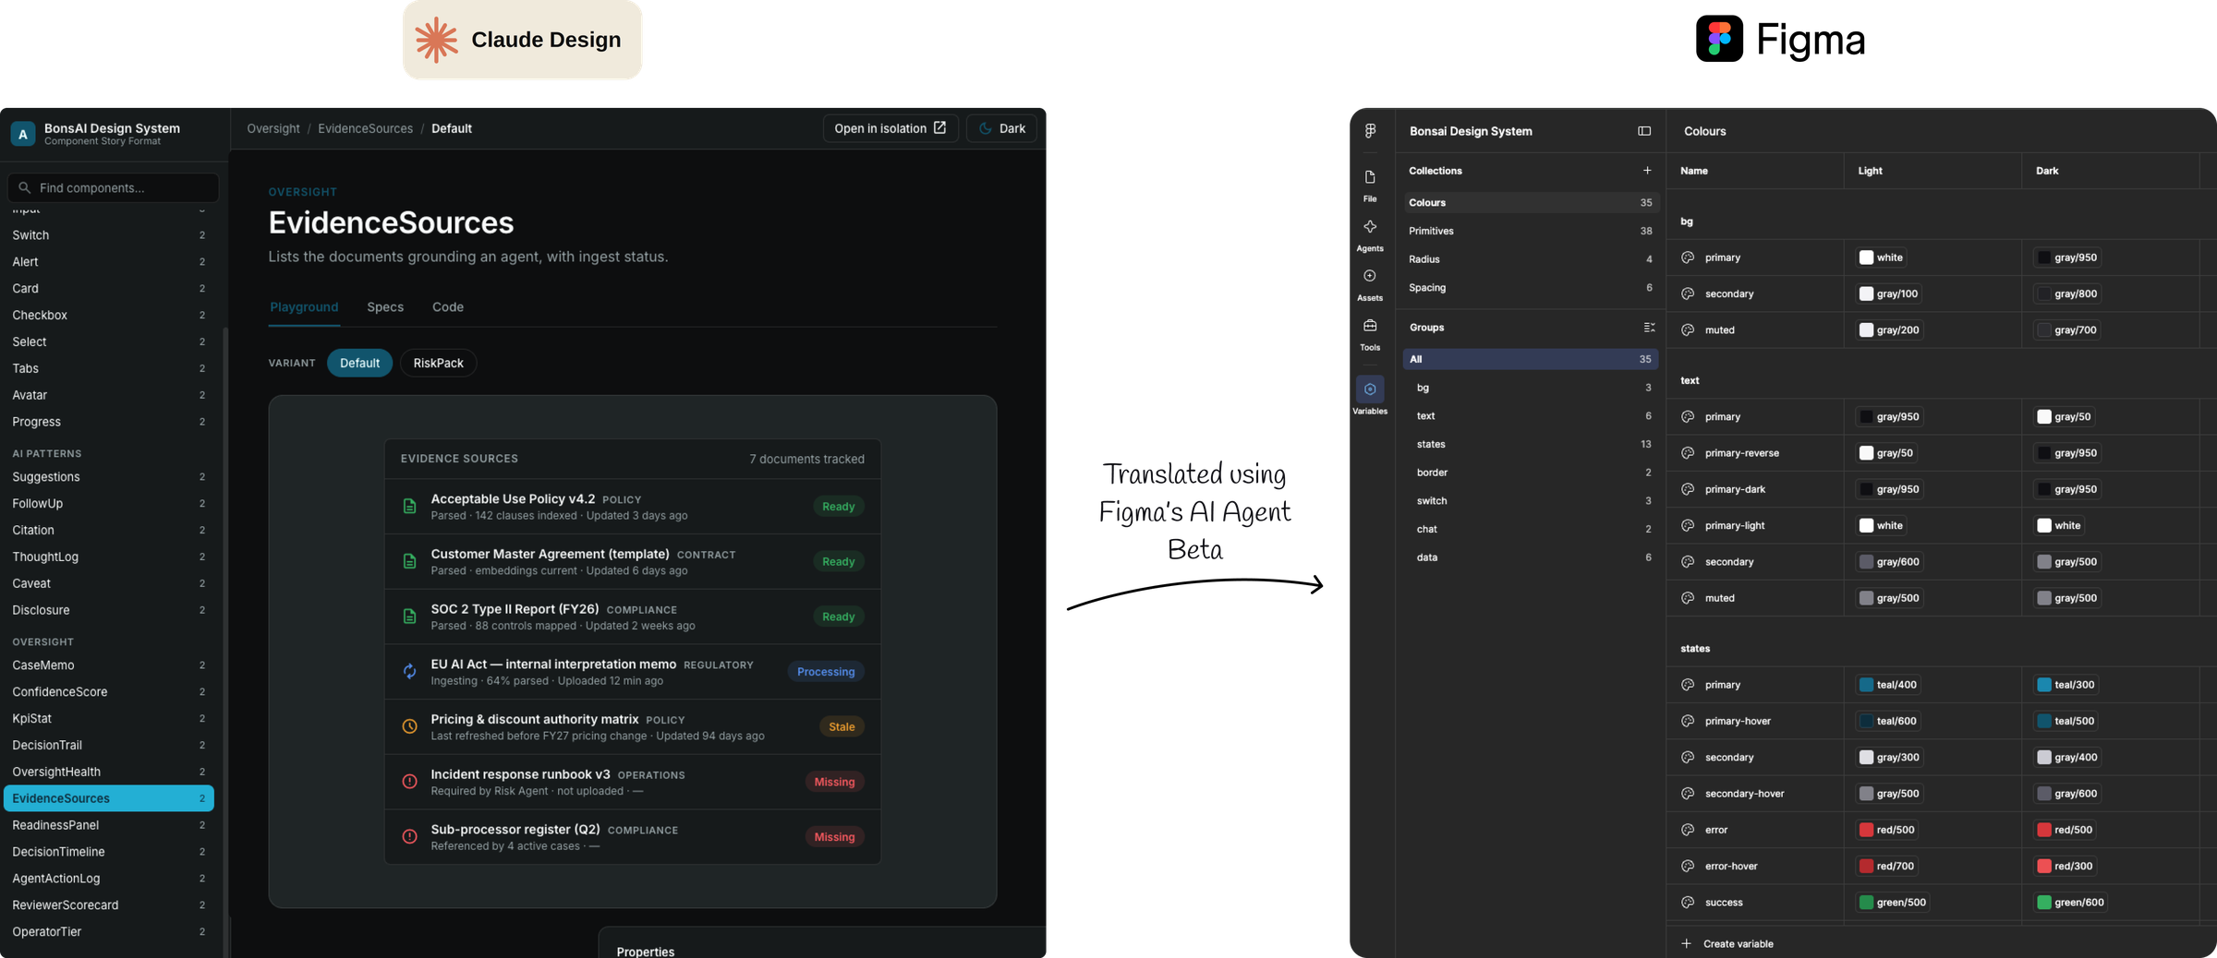Open ThoughtLog in the sidebar
The width and height of the screenshot is (2217, 958).
[x=109, y=557]
